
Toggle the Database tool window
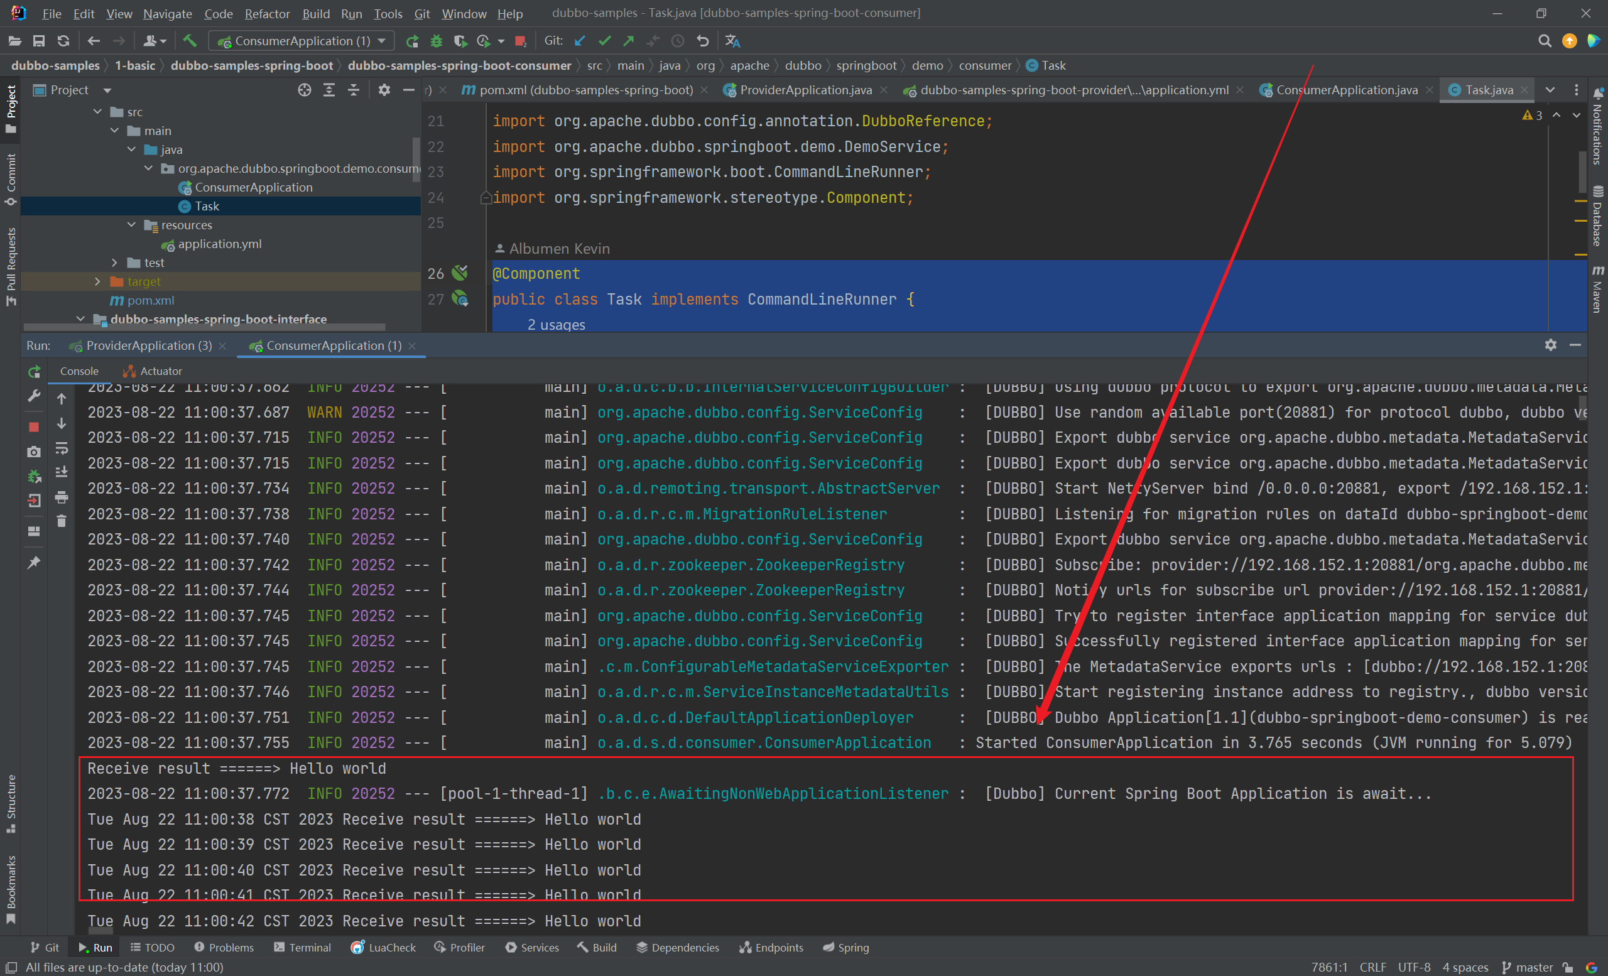[1597, 217]
